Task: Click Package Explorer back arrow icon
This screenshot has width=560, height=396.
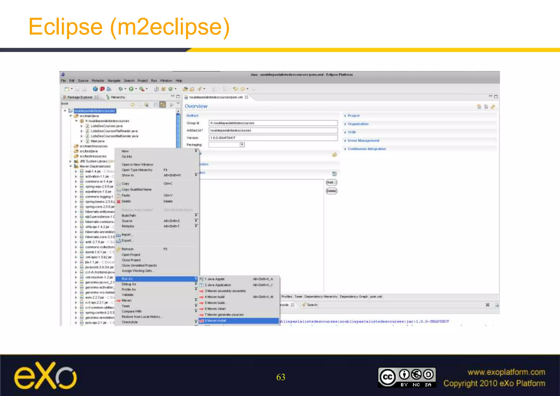Action: point(133,104)
